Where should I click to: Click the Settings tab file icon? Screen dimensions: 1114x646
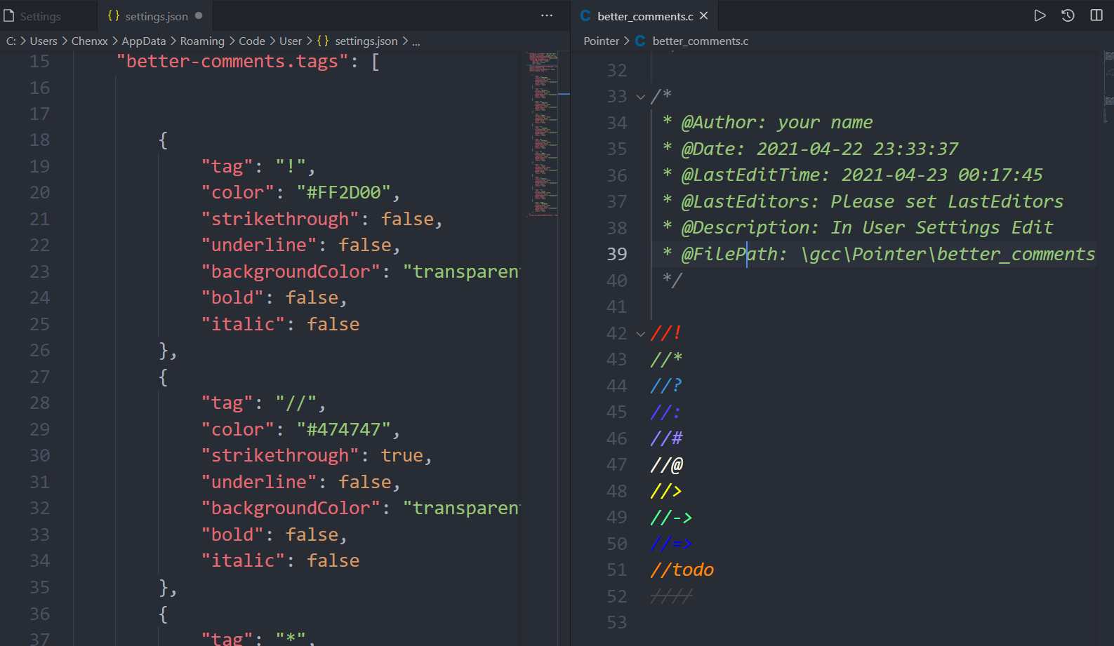[9, 15]
